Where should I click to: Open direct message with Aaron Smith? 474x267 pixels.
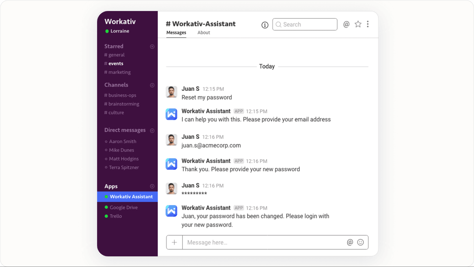point(122,141)
